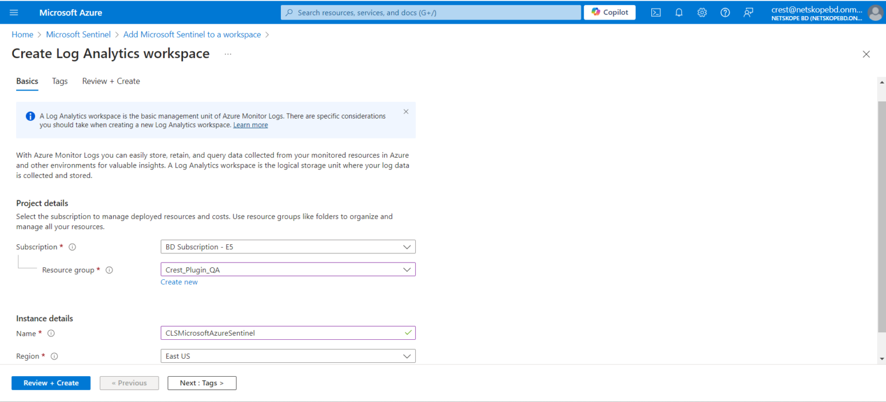View the Name field info icon

51,333
